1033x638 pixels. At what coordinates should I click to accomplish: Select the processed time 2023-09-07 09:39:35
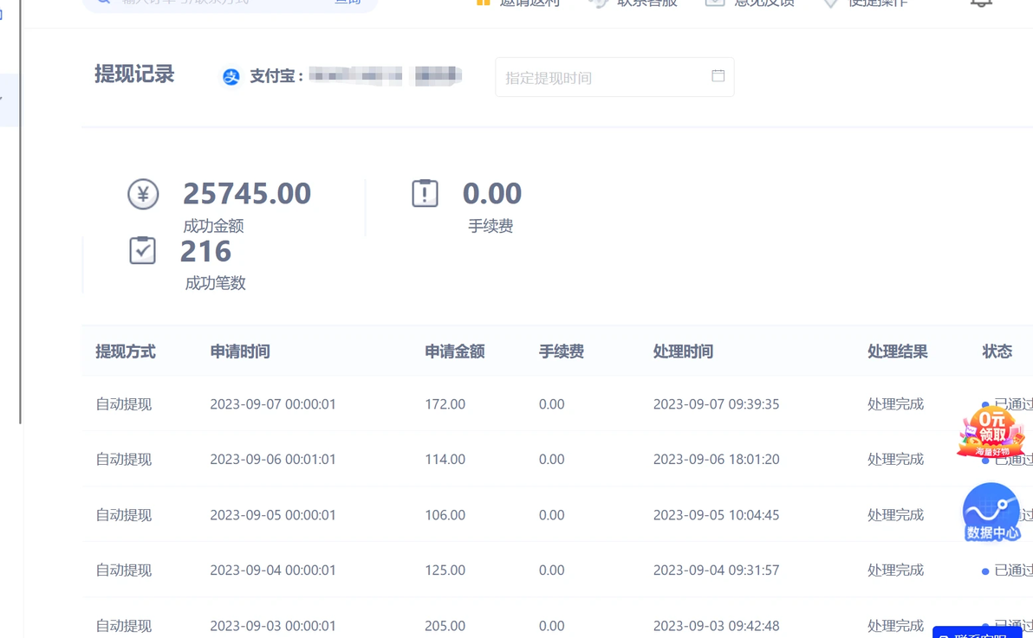pyautogui.click(x=716, y=404)
